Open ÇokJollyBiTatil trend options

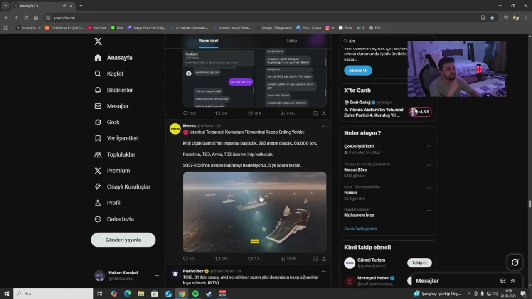click(429, 146)
